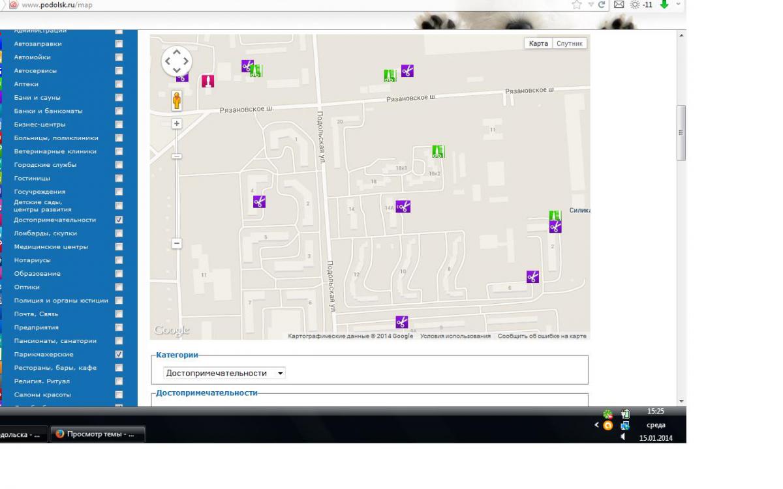
Task: Click the map zoom level slider handle
Action: coord(176,156)
